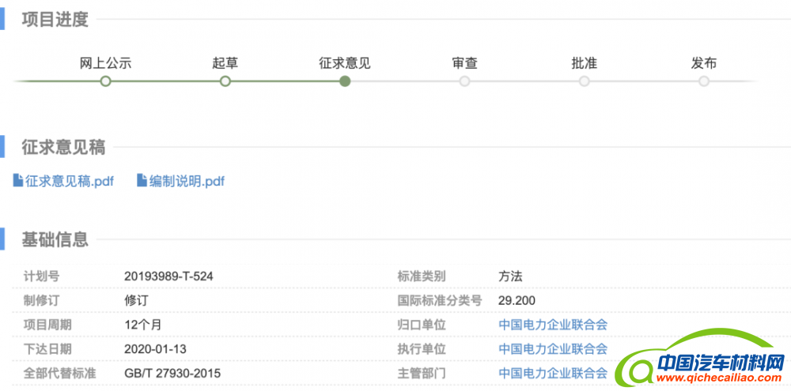The width and height of the screenshot is (791, 391).
Task: Click the 审查 stage label
Action: click(x=464, y=63)
